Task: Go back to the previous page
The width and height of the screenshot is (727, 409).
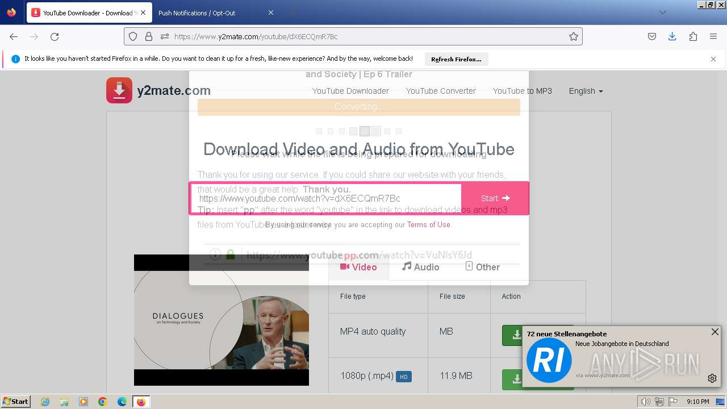Action: [x=14, y=36]
